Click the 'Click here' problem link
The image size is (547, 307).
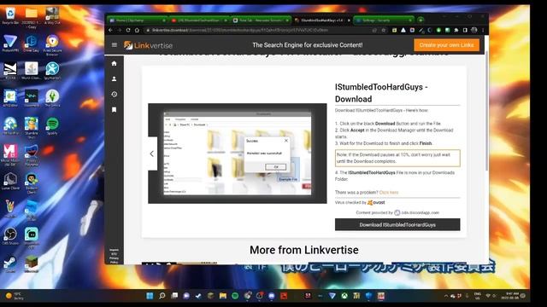(x=389, y=192)
